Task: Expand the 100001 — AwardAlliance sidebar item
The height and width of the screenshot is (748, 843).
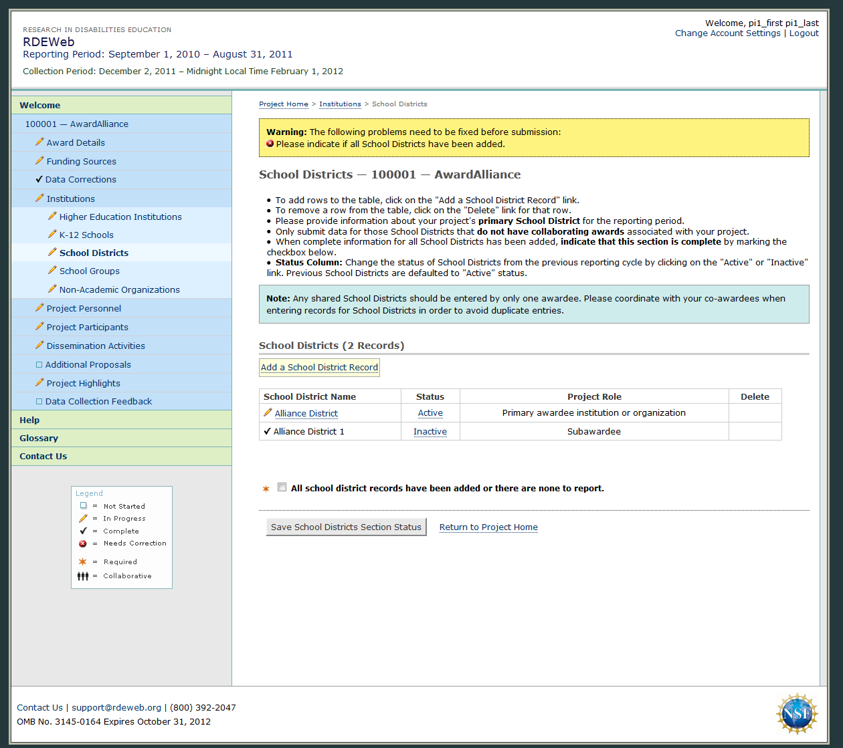Action: [76, 124]
